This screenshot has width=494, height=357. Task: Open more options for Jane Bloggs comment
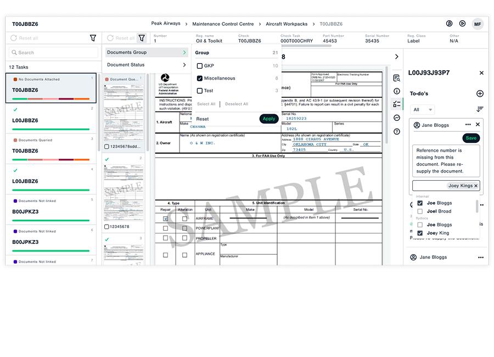click(468, 125)
